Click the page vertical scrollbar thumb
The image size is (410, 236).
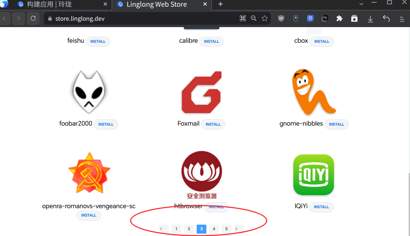[x=409, y=204]
